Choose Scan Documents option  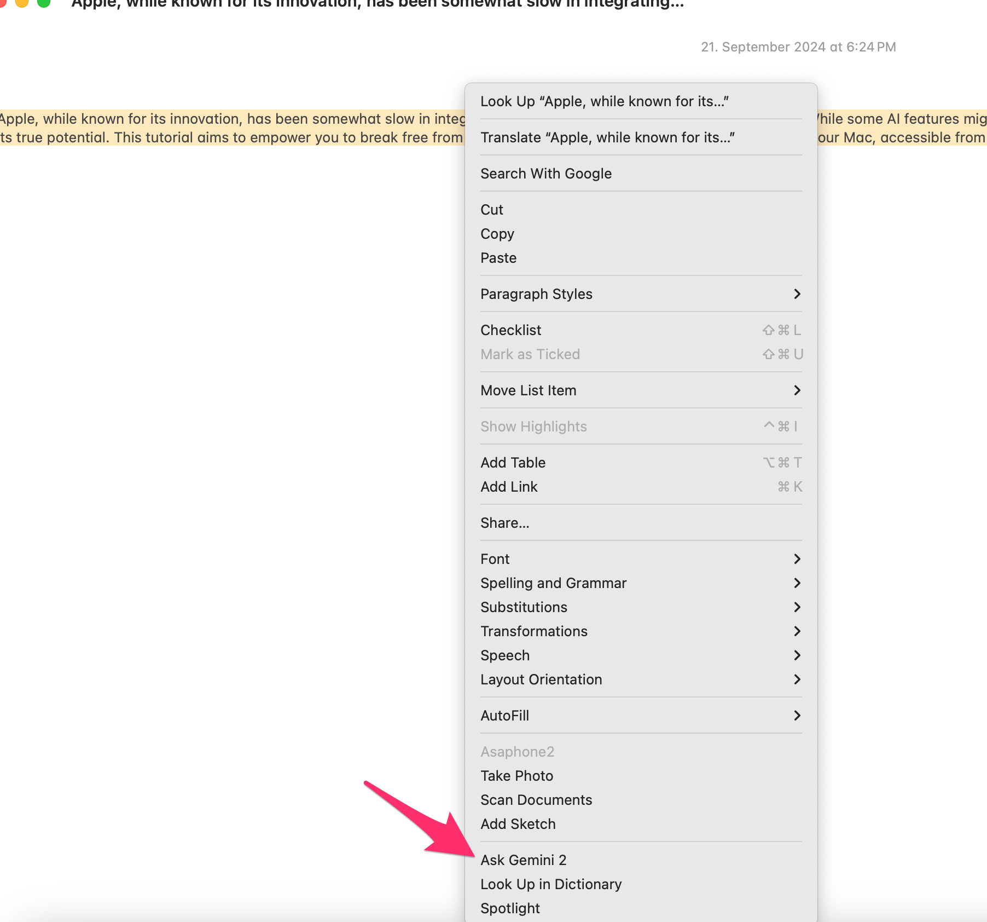(x=641, y=800)
